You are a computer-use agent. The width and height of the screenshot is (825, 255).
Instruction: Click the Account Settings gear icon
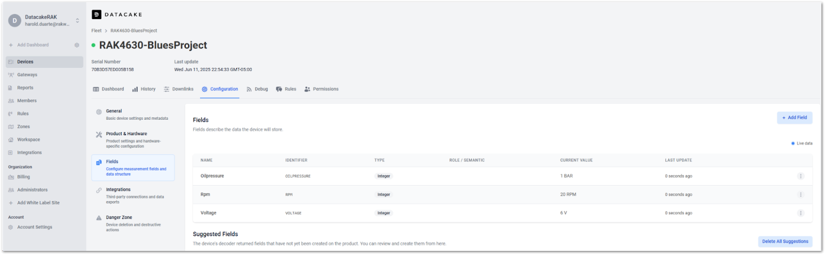click(x=10, y=227)
